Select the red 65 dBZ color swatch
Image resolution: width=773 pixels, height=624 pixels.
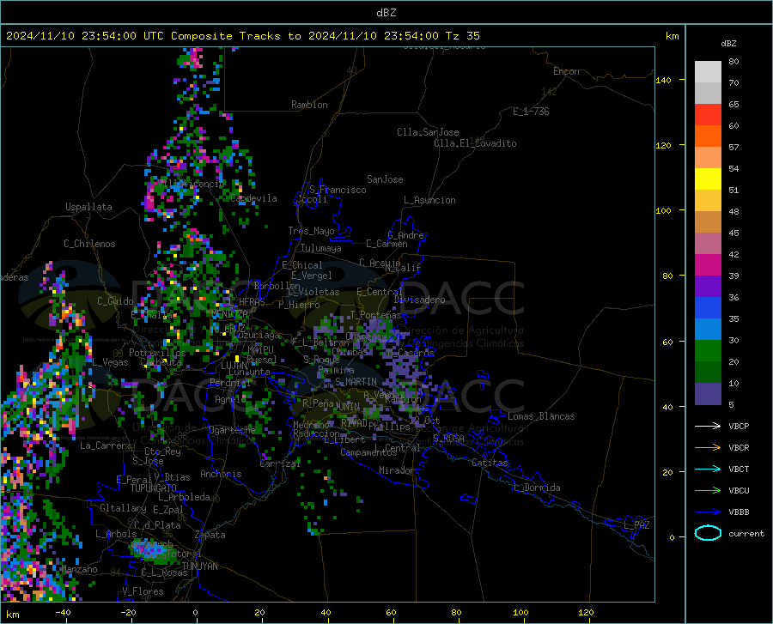708,115
